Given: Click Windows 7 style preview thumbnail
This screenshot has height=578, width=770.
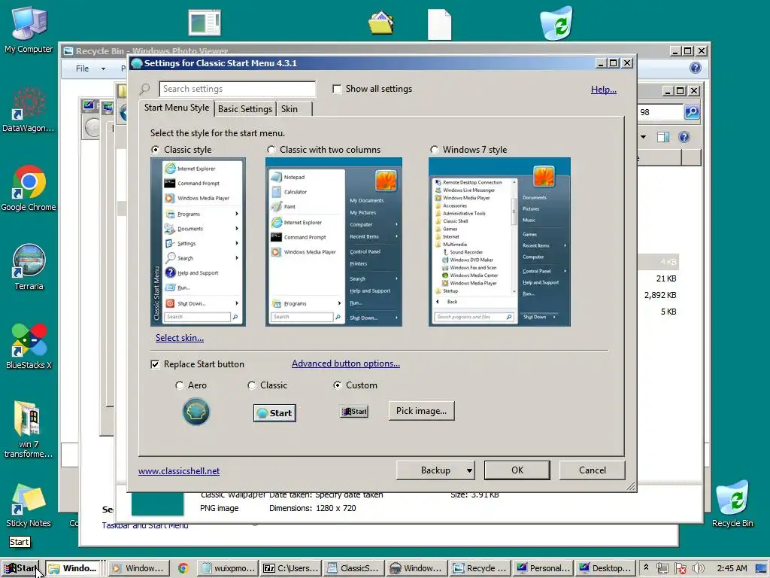Looking at the screenshot, I should coord(499,242).
